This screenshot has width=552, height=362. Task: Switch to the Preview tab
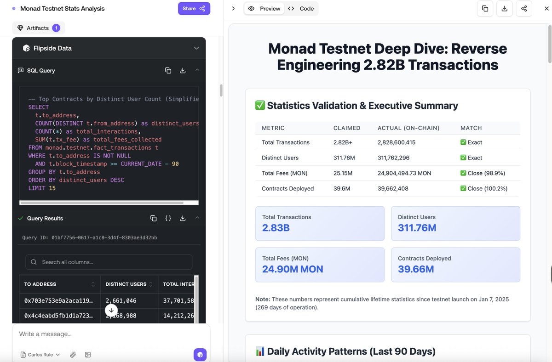(x=264, y=9)
